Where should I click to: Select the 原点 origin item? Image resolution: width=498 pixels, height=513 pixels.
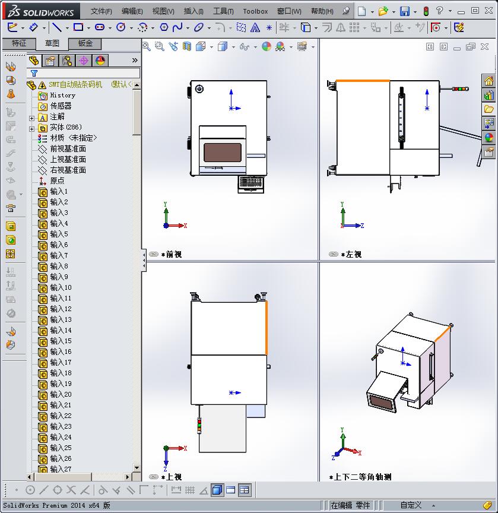(57, 180)
